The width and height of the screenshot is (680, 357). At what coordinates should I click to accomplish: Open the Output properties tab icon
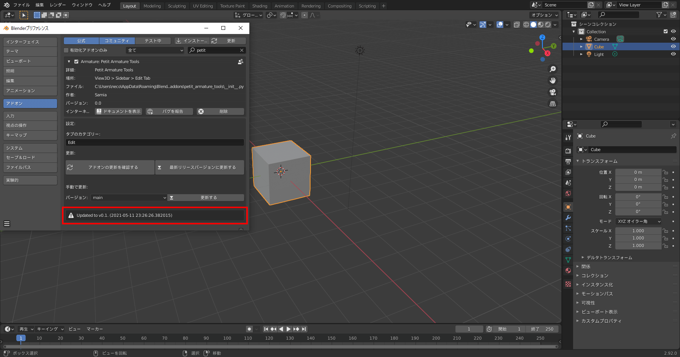[568, 161]
